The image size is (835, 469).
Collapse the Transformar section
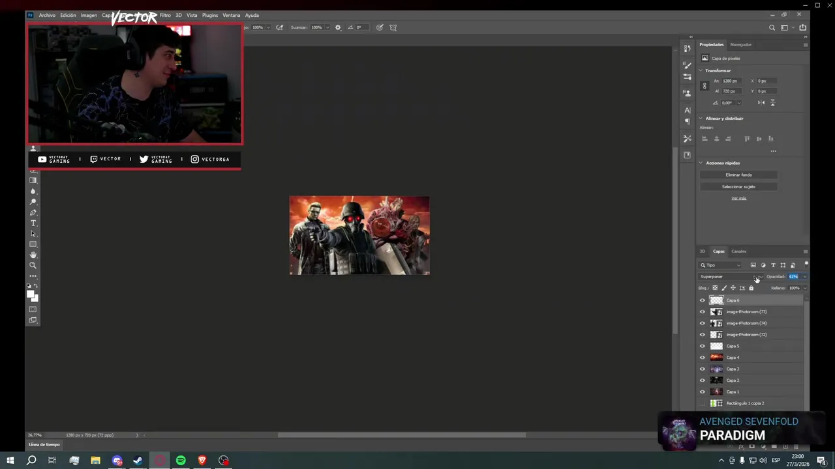point(701,70)
